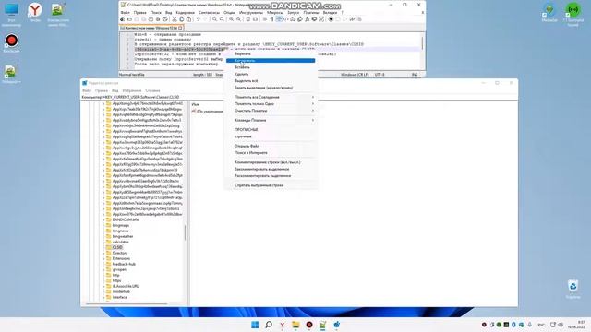Image resolution: width=591 pixels, height=332 pixels.
Task: Click the Print icon in Notepad++ toolbar
Action: click(x=165, y=19)
